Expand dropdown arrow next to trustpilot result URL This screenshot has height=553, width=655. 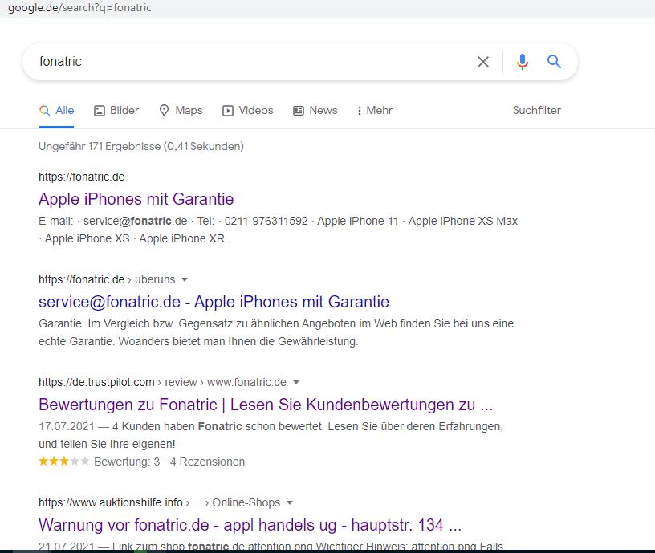296,382
